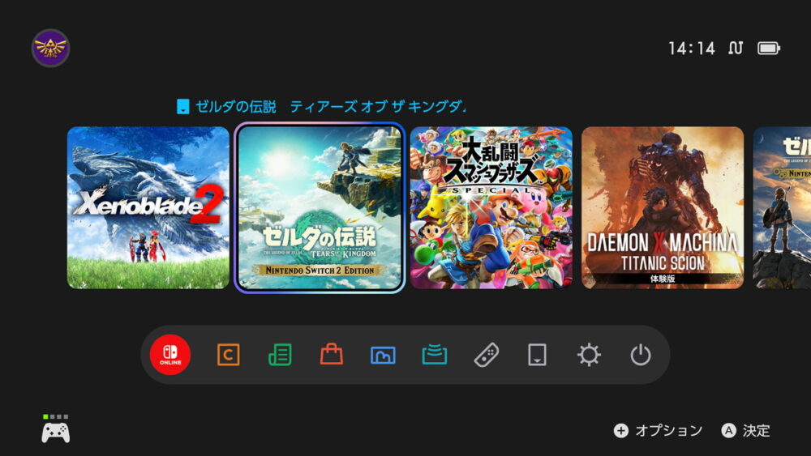The height and width of the screenshot is (456, 811).
Task: Open GameChat orange C icon
Action: click(x=228, y=355)
